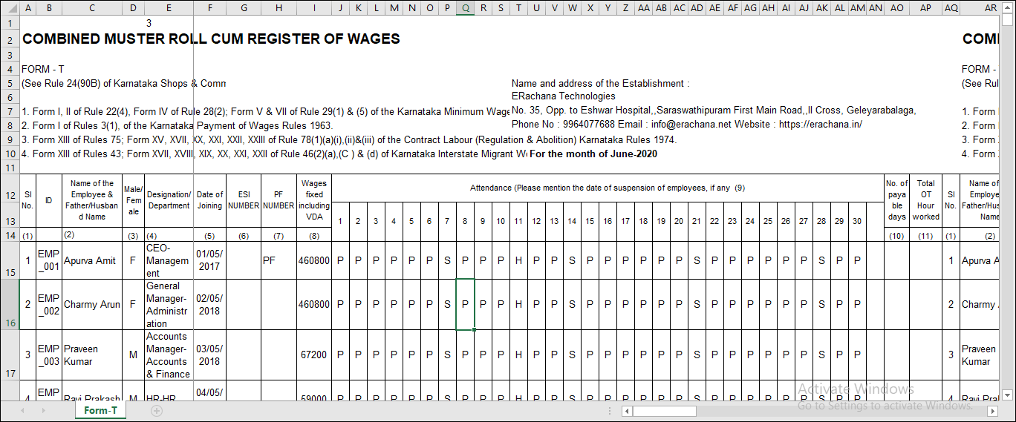1016x422 pixels.
Task: Click 'For the month of June-2020' cell
Action: point(593,154)
